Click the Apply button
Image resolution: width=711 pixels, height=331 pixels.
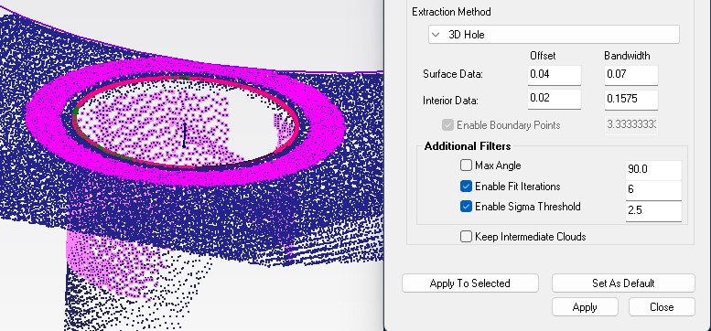(x=585, y=307)
